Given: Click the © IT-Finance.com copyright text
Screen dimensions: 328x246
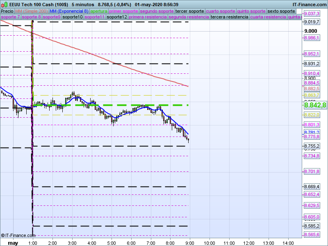Looking at the screenshot, I should [18, 235].
